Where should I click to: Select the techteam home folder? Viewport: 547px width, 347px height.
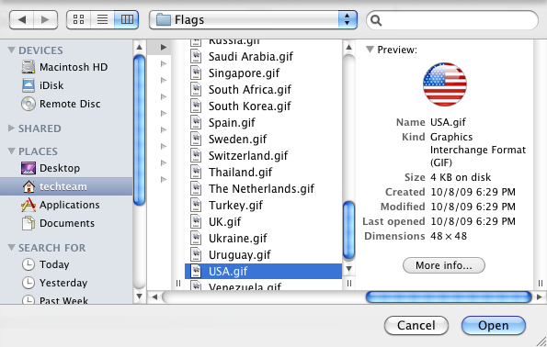pyautogui.click(x=66, y=186)
